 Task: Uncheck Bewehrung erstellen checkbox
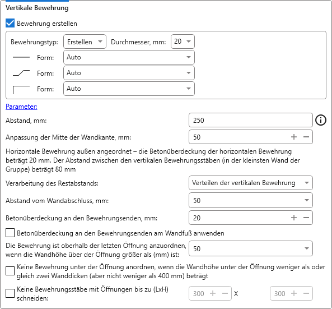tap(10, 23)
